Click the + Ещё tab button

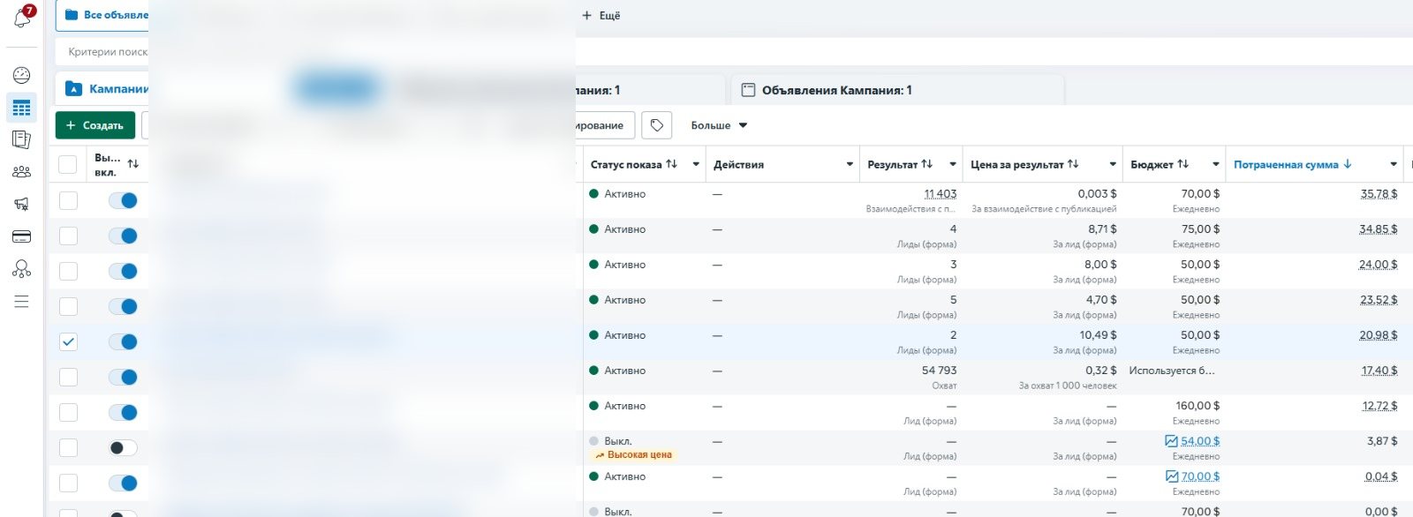pyautogui.click(x=601, y=15)
